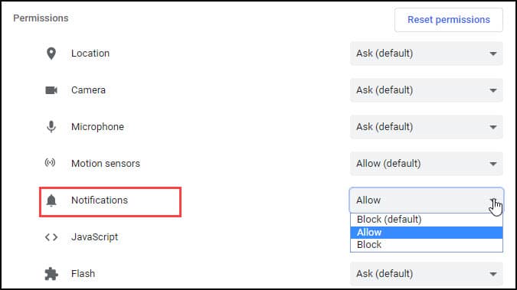Click the Notifications label text
The width and height of the screenshot is (517, 290).
[x=100, y=200]
